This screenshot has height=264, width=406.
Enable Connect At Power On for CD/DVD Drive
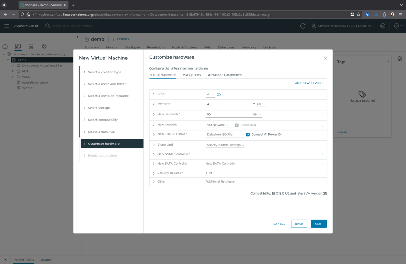point(248,134)
